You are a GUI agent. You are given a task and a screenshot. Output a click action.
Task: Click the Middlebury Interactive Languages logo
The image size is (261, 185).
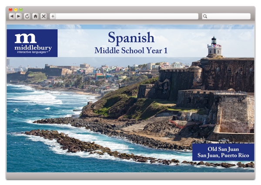tap(32, 43)
